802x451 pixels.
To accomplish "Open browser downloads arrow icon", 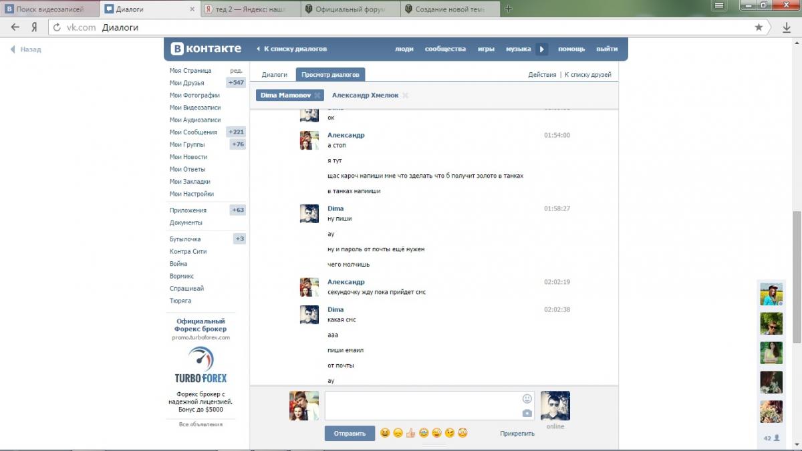I will coord(787,27).
